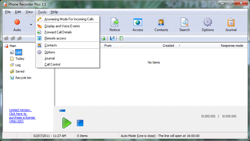Image resolution: width=250 pixels, height=141 pixels.
Task: Open Options gear in the toolbar
Action: pos(207,25)
